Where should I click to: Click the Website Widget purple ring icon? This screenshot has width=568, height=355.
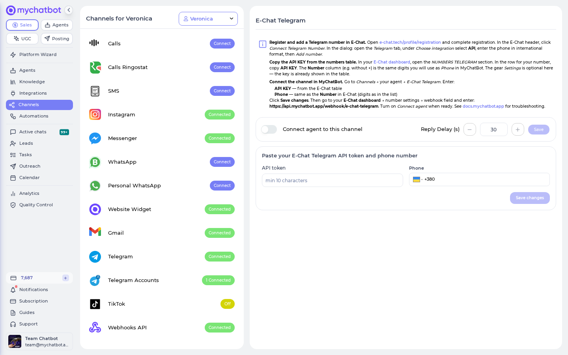(95, 209)
